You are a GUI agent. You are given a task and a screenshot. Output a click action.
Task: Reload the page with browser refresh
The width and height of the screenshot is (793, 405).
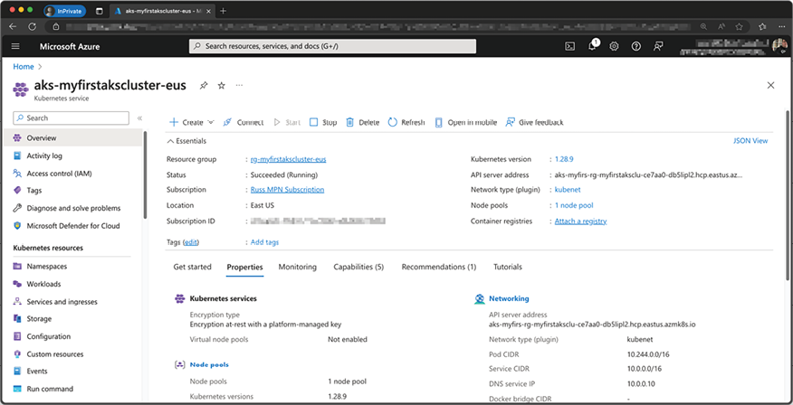pos(33,26)
